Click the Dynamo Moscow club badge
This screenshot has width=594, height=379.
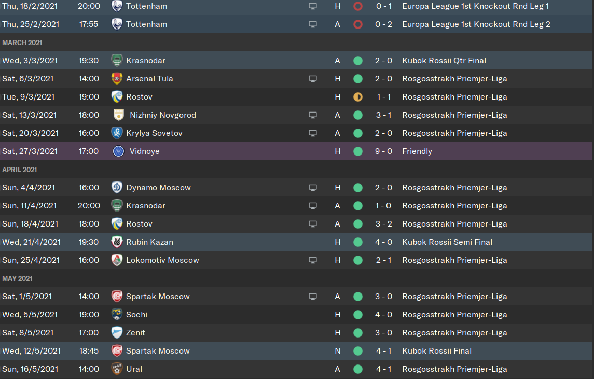pyautogui.click(x=117, y=188)
